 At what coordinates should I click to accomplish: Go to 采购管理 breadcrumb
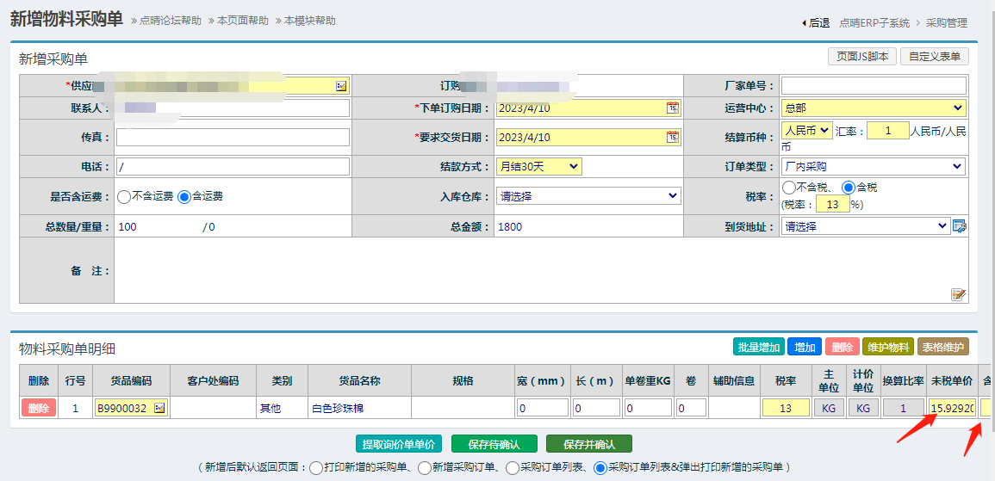[946, 23]
